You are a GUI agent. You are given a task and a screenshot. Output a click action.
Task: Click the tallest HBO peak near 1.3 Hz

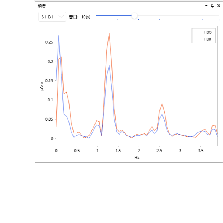[x=109, y=34]
